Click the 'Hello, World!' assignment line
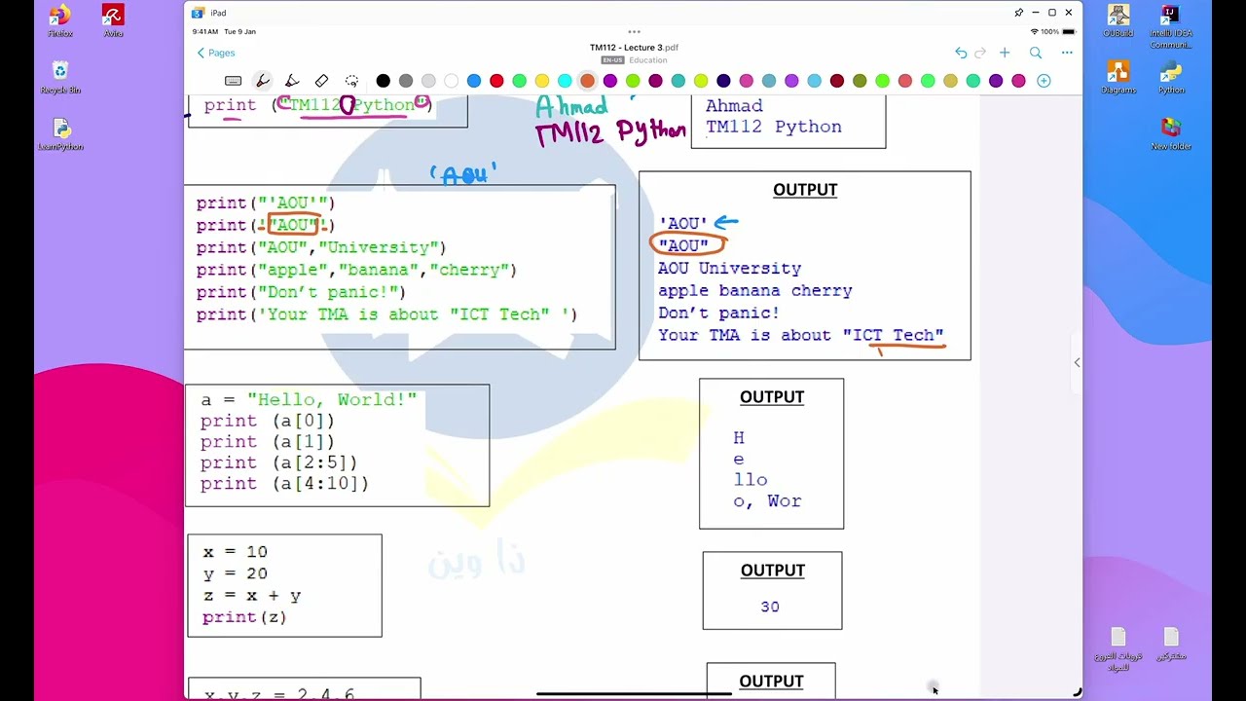This screenshot has width=1246, height=701. pos(309,399)
